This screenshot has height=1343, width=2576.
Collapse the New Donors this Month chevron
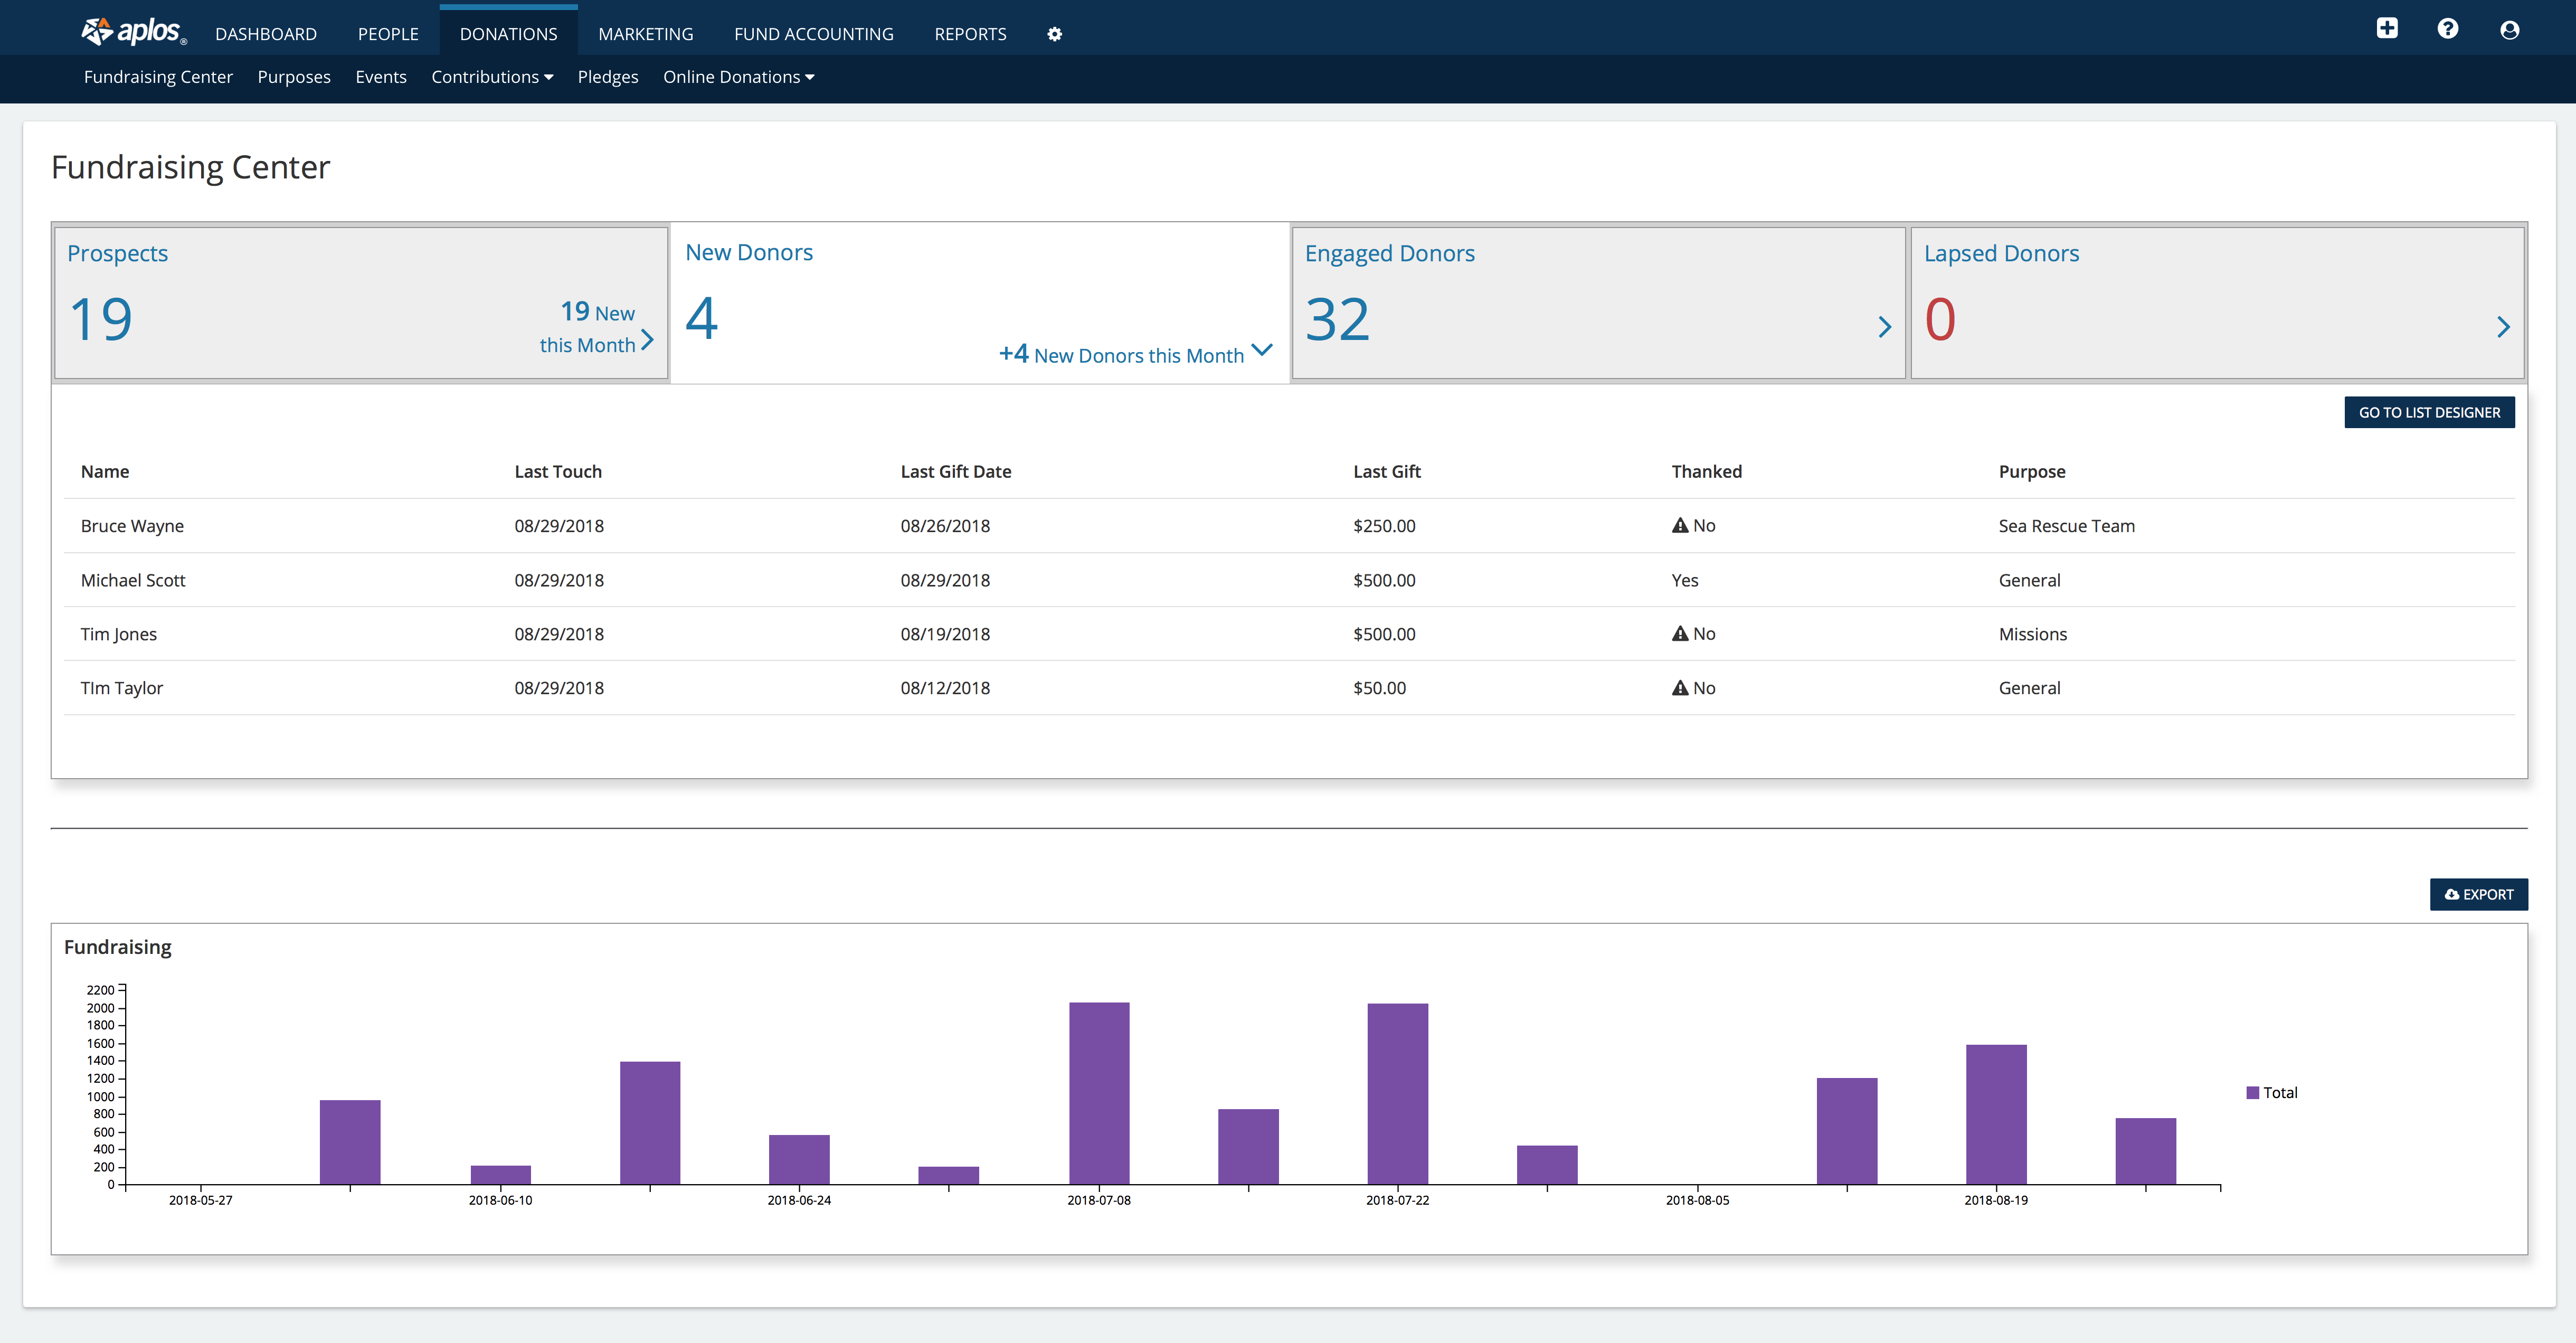tap(1262, 350)
